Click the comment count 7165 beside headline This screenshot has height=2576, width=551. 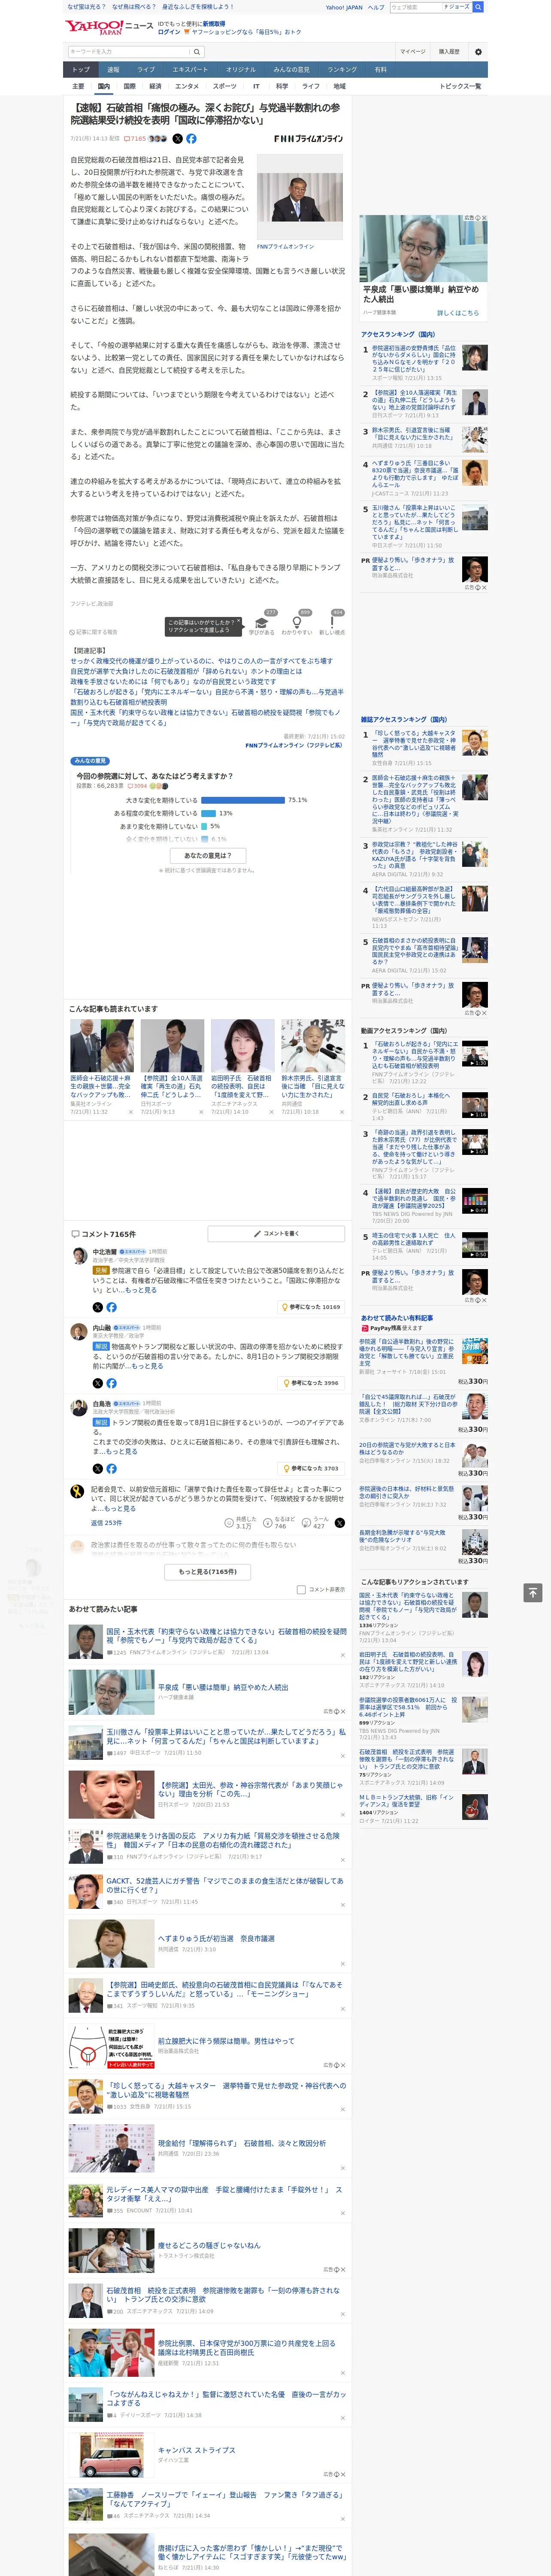136,139
